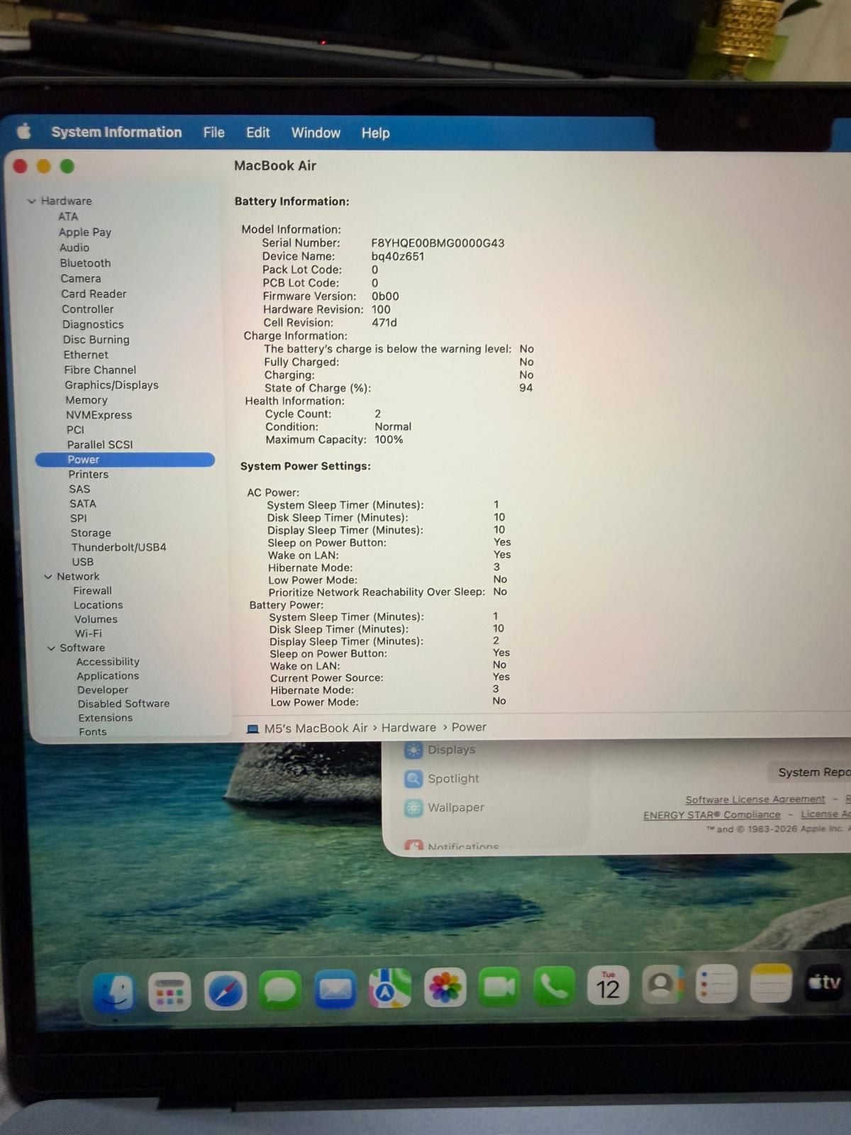Click Spotlight icon in Settings window
This screenshot has height=1135, width=851.
pyautogui.click(x=413, y=779)
